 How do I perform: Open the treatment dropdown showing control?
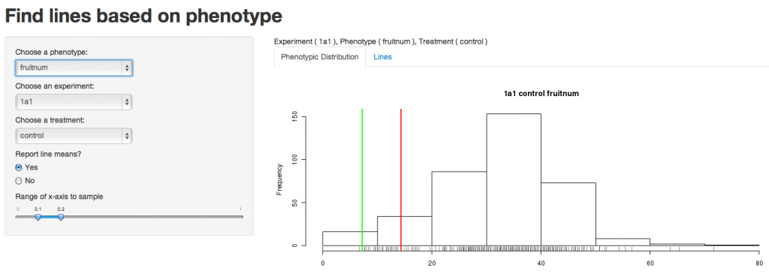coord(74,136)
